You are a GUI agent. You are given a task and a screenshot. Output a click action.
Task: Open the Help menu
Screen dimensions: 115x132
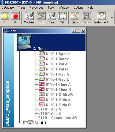click(x=90, y=8)
